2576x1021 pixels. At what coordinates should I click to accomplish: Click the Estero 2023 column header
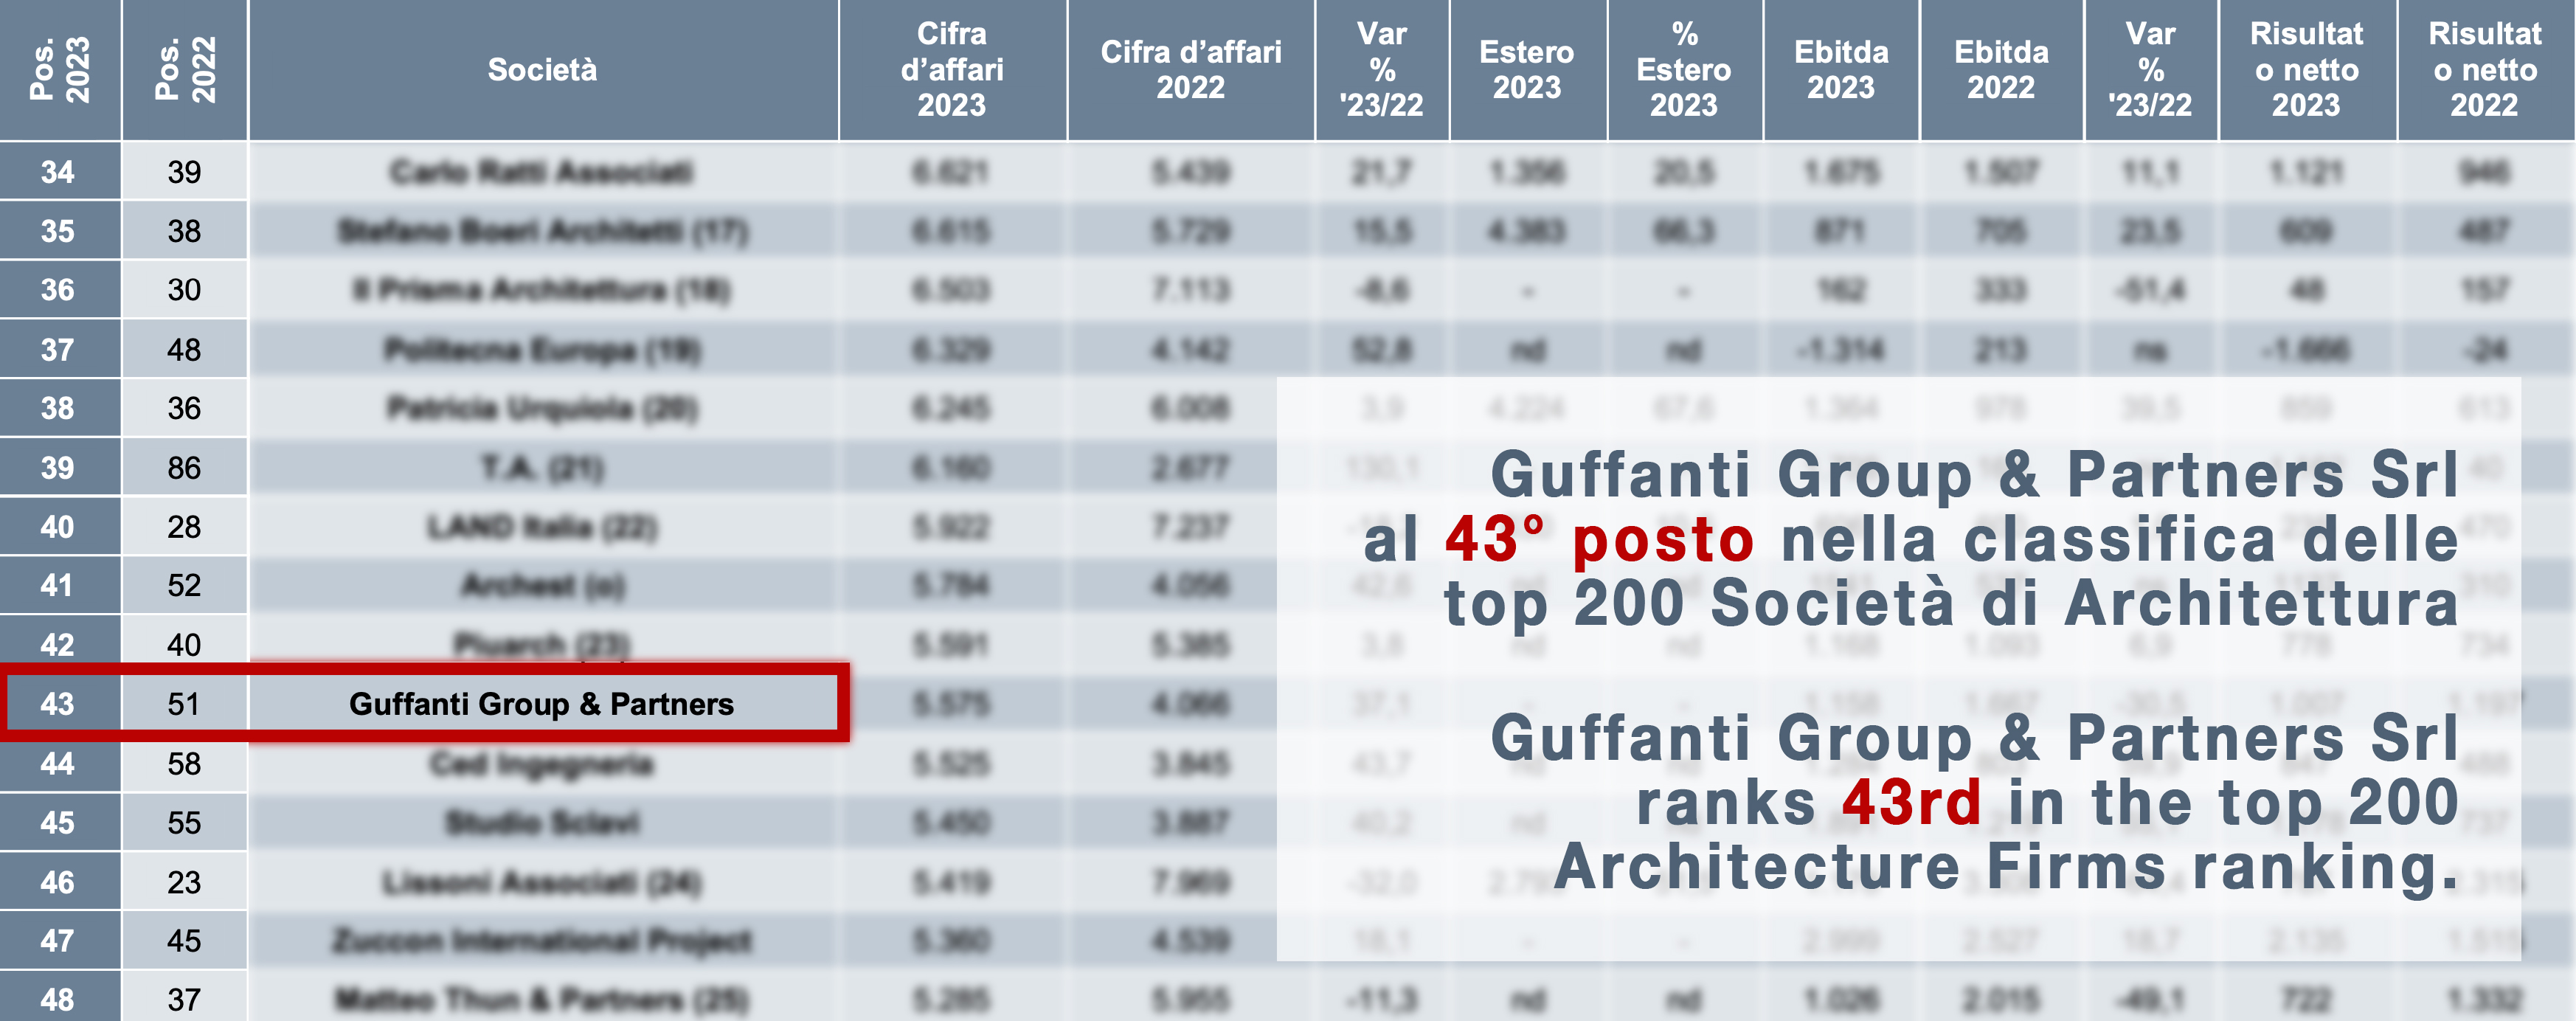[x=1526, y=69]
